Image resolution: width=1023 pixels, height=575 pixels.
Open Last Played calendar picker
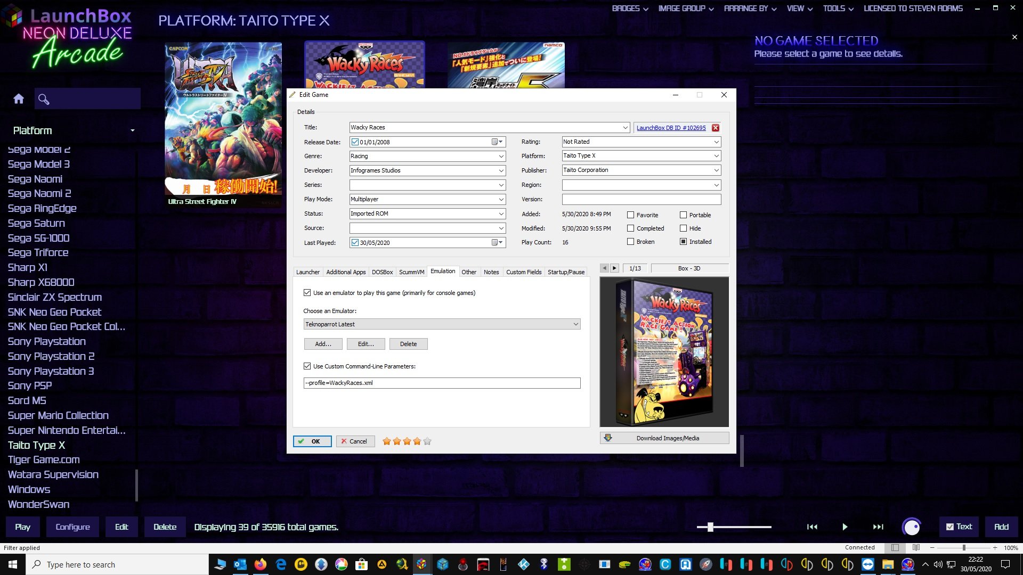click(497, 243)
